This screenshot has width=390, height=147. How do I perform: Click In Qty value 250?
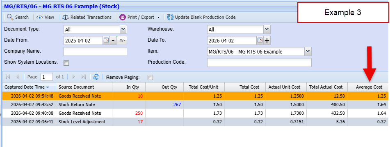point(139,113)
